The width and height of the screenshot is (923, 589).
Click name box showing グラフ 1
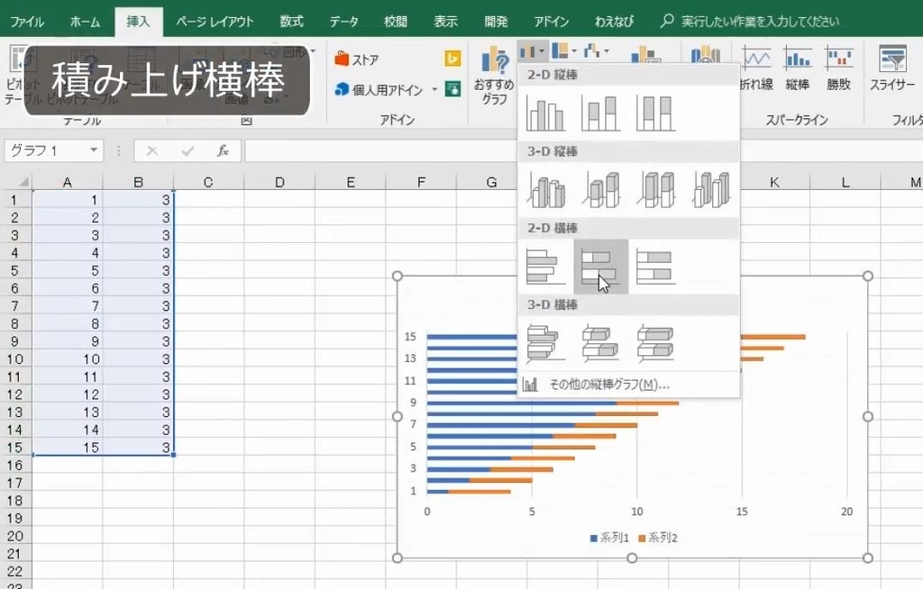(x=47, y=150)
